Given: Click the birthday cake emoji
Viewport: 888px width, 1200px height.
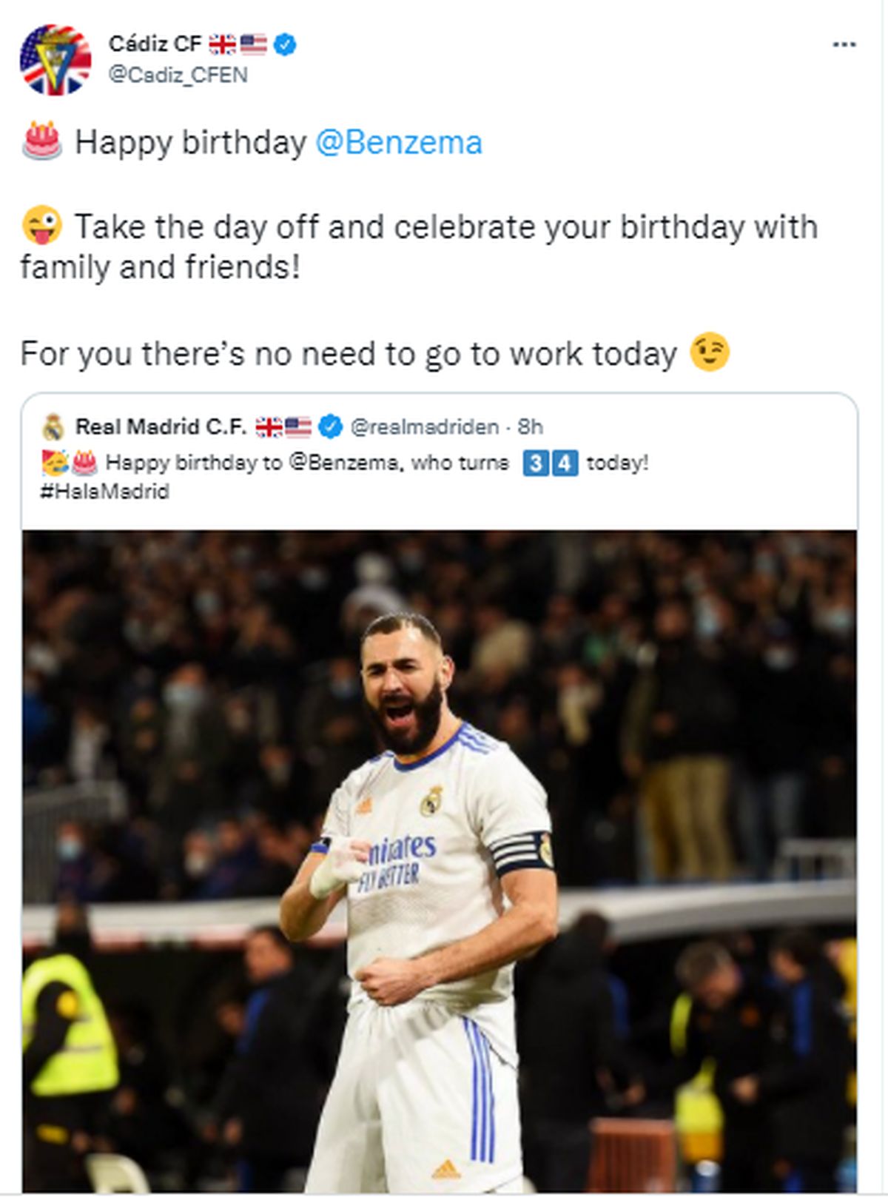Looking at the screenshot, I should coord(42,141).
